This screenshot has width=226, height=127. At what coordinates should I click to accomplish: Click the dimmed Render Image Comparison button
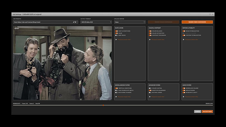pyautogui.click(x=163, y=22)
